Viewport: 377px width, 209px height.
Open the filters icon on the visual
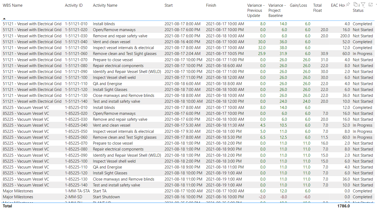pos(363,4)
